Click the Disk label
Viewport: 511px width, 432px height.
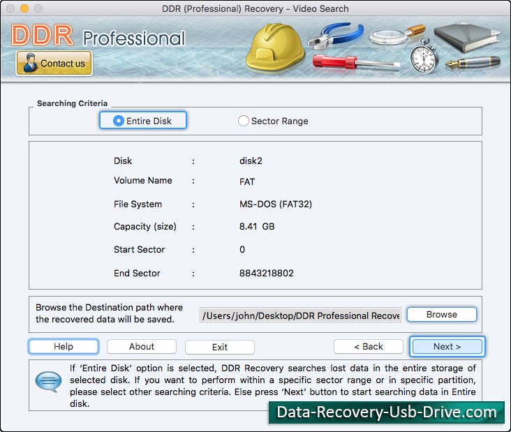[x=123, y=161]
